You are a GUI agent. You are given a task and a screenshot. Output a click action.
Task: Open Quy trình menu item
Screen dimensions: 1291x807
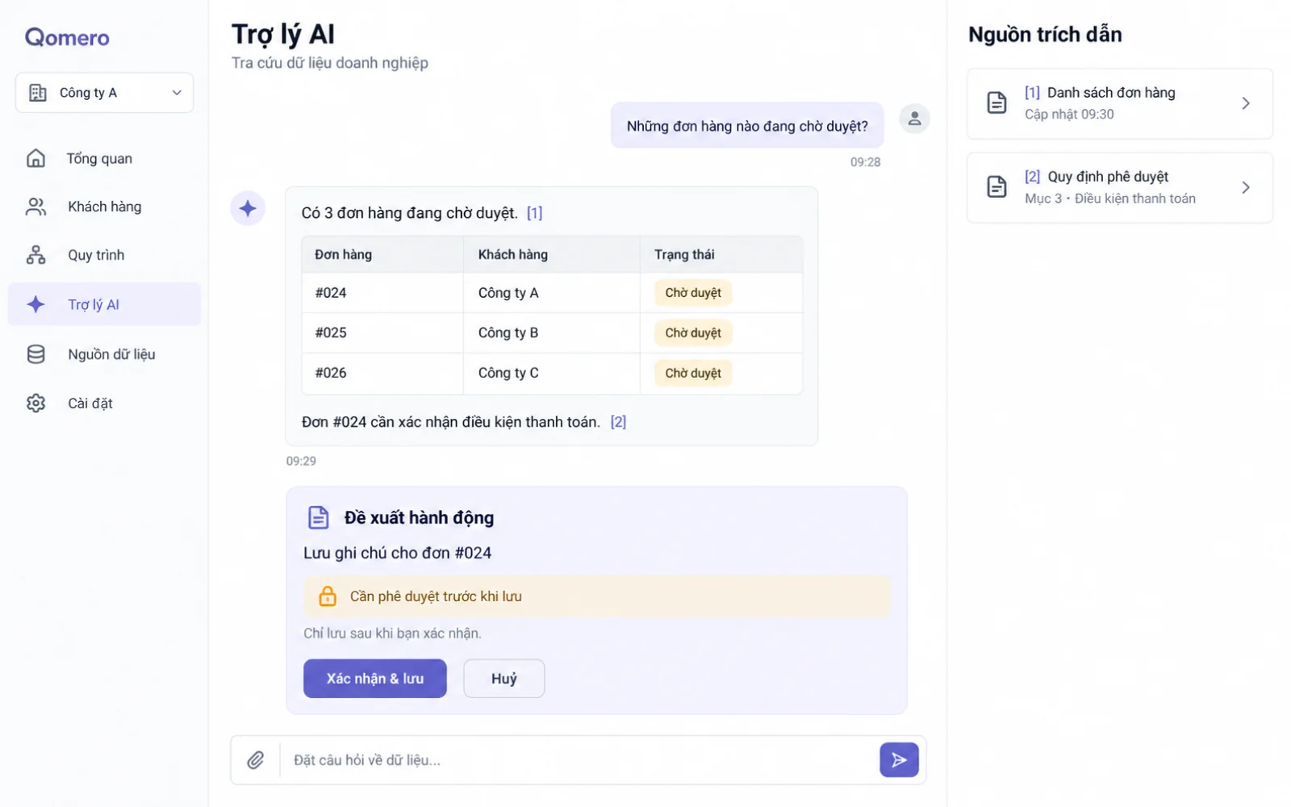pyautogui.click(x=104, y=255)
